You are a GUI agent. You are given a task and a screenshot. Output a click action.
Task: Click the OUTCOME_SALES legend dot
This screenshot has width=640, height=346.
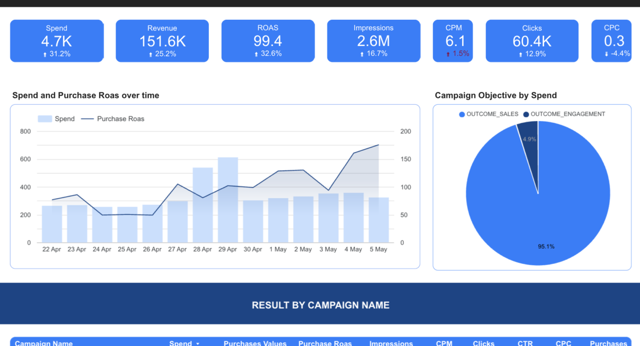click(462, 114)
